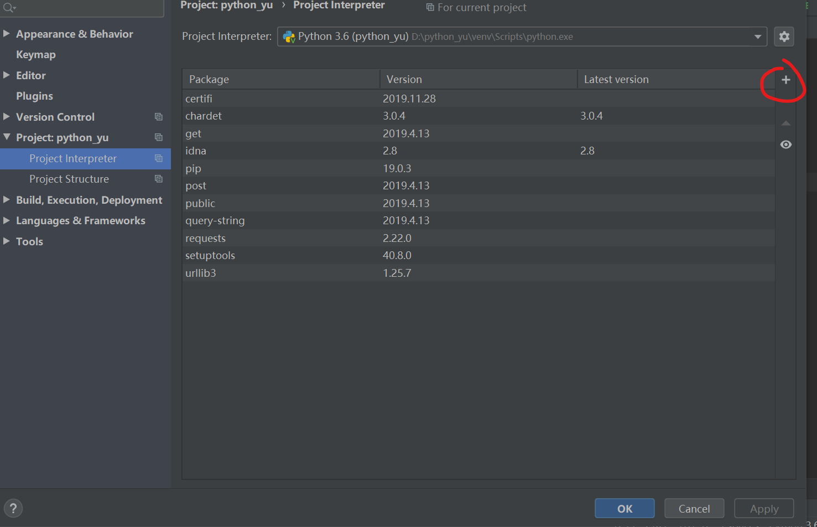Select the post package row

pos(478,185)
